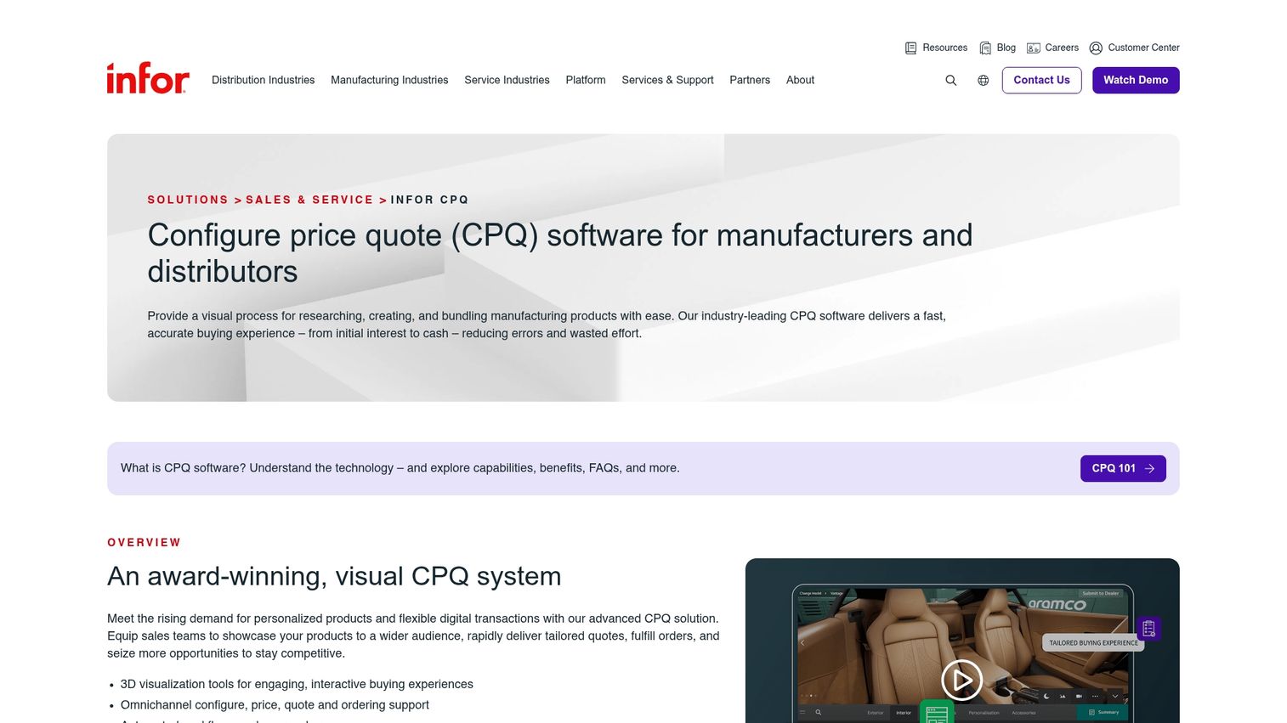This screenshot has height=723, width=1287.
Task: Click heading "An award-winning, visual CPQ system"
Action: pyautogui.click(x=334, y=576)
